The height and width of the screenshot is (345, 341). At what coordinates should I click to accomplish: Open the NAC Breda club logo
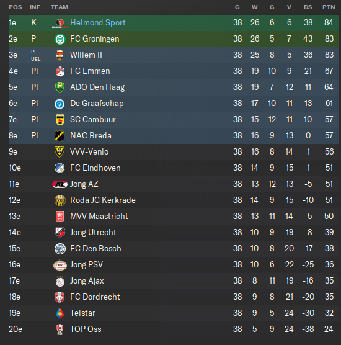pos(60,135)
